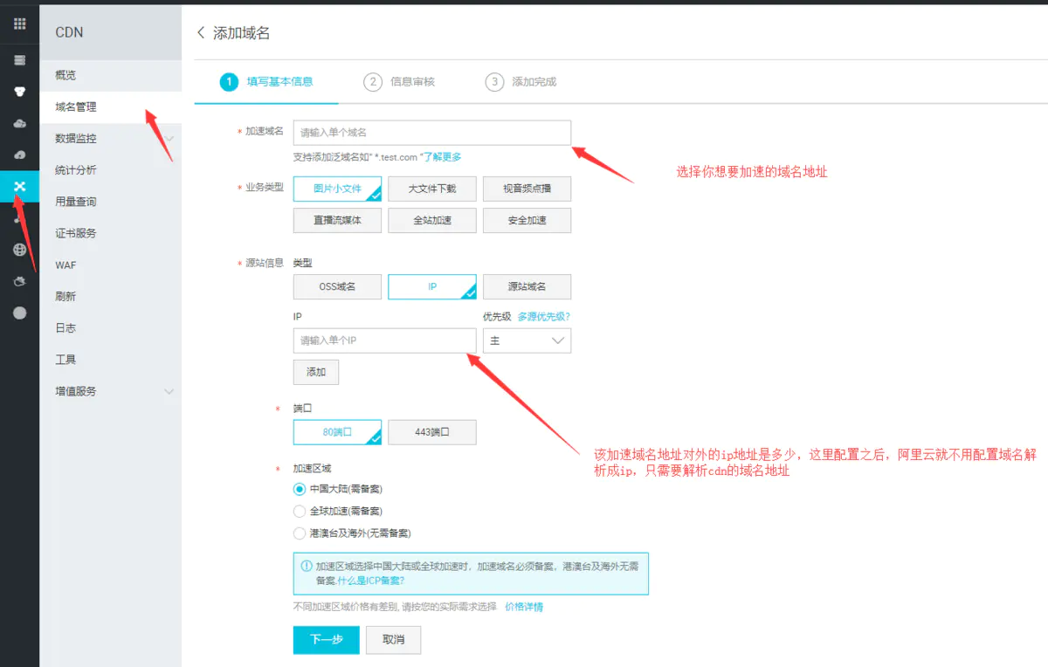The width and height of the screenshot is (1048, 667).
Task: Open the cloud storage sidebar icon
Action: click(19, 123)
